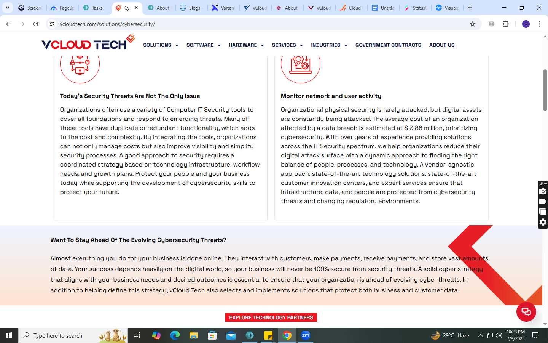Open the Mail app from taskbar
This screenshot has width=548, height=343.
231,335
